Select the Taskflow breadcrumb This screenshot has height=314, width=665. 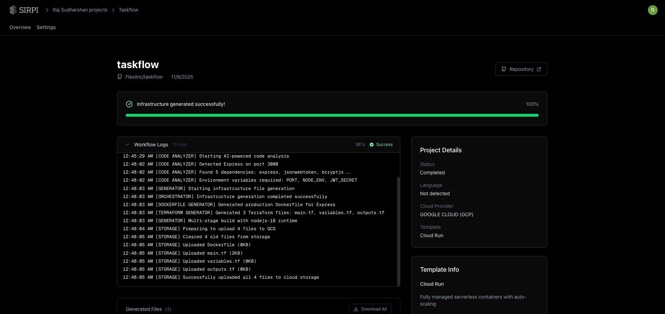[129, 10]
